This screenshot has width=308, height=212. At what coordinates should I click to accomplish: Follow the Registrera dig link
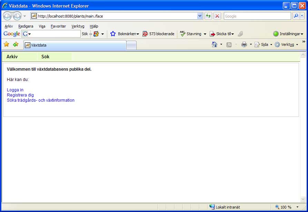[x=20, y=95]
